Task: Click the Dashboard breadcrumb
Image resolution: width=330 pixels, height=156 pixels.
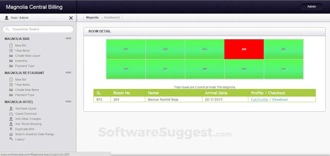Action: pos(112,18)
